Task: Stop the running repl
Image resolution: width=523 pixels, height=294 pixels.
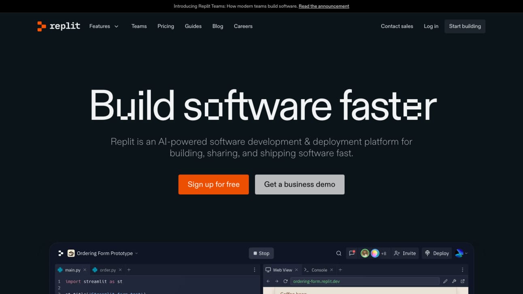Action: tap(261, 254)
